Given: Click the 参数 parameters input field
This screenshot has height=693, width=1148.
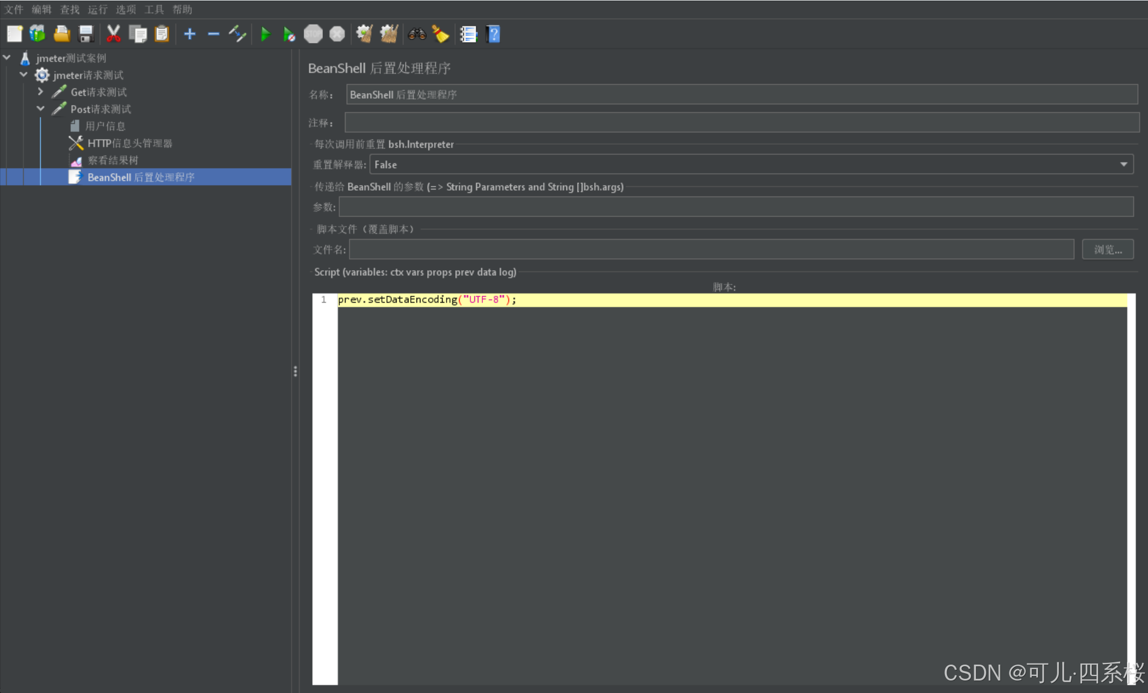Looking at the screenshot, I should tap(736, 207).
